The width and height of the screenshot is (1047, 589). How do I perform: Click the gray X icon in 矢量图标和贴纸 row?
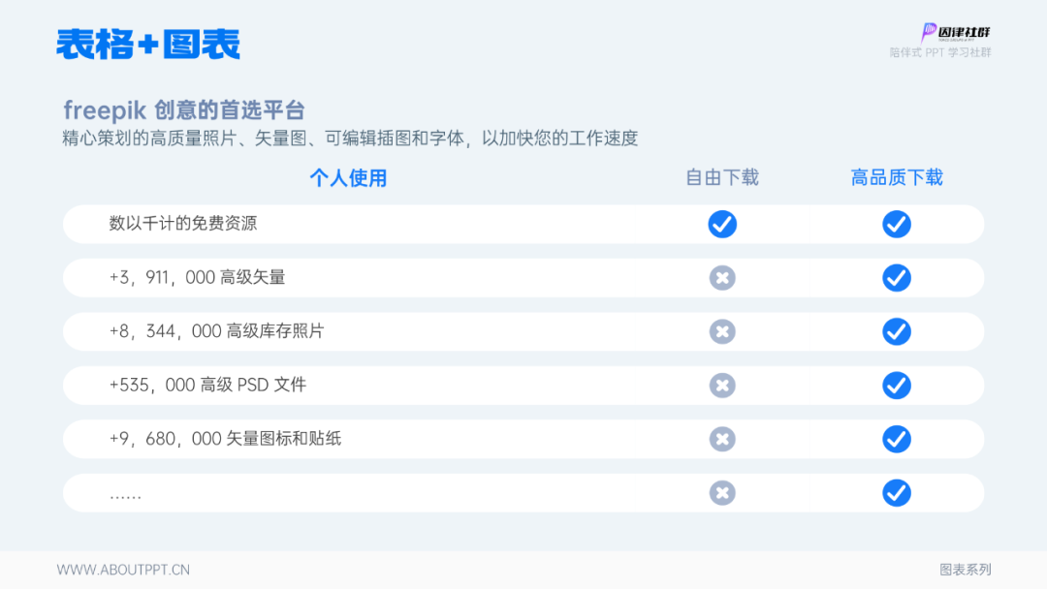(722, 439)
